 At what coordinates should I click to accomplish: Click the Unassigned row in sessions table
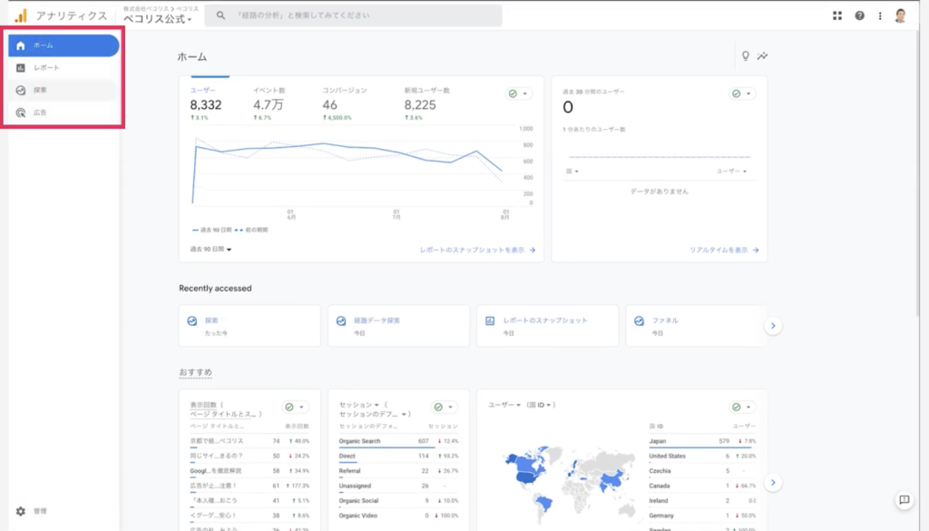399,486
